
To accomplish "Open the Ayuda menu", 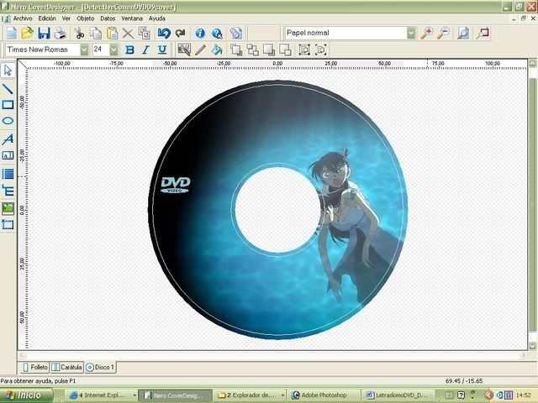I will [157, 18].
